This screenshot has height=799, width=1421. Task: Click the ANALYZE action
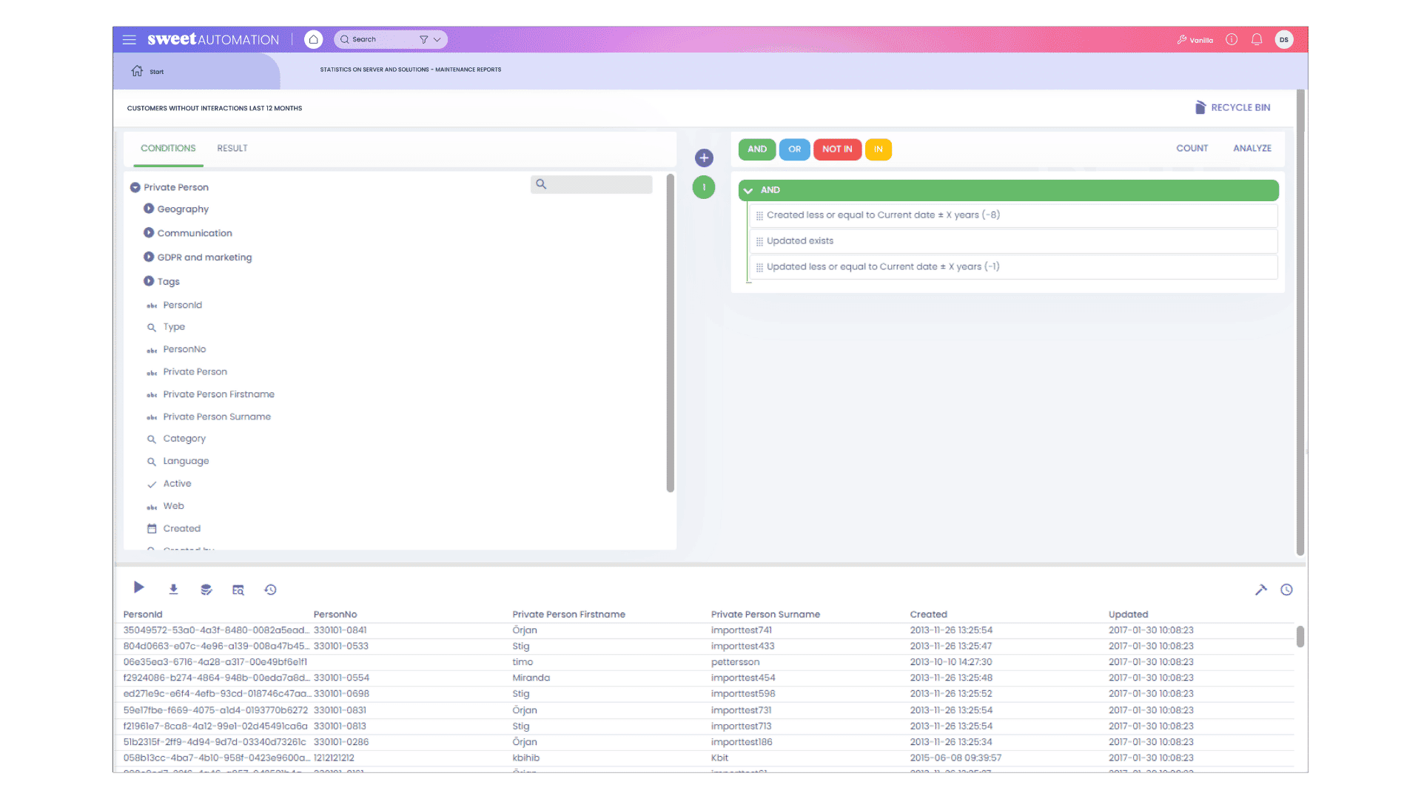[1252, 149]
